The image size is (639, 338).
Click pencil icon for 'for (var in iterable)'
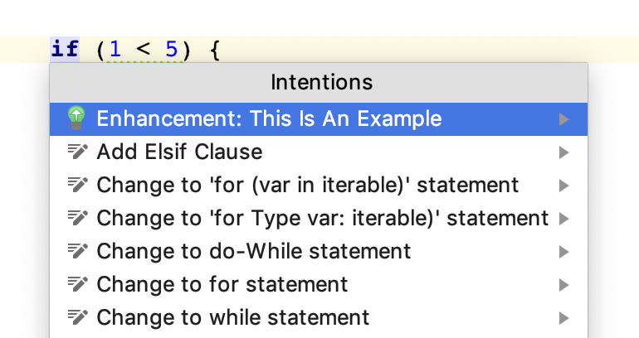coord(76,185)
